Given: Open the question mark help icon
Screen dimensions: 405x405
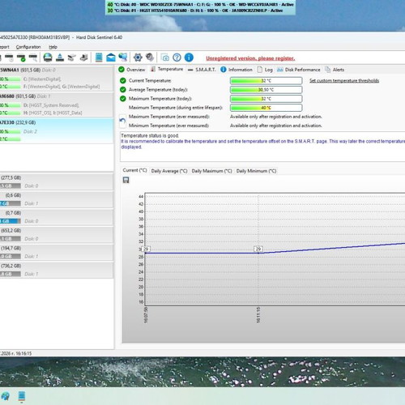Looking at the screenshot, I should pos(177,58).
